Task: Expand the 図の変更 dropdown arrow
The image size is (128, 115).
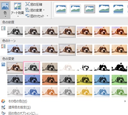Action: pos(44,10)
